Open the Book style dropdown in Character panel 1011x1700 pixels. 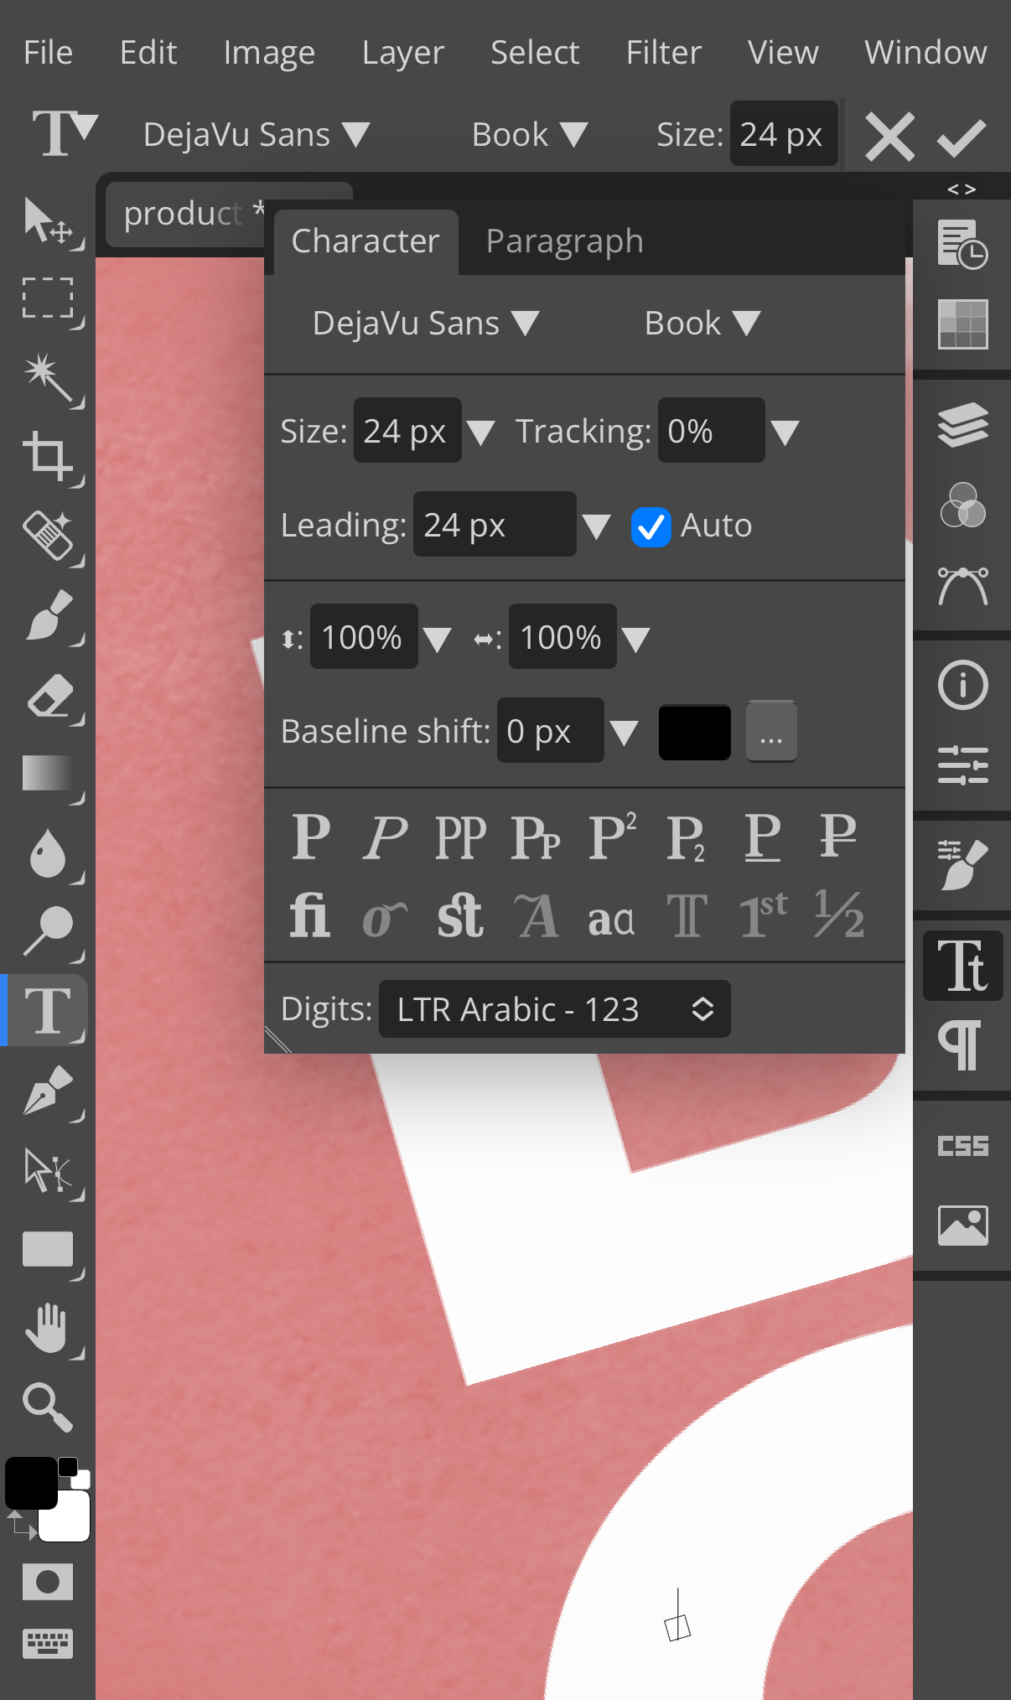point(703,324)
